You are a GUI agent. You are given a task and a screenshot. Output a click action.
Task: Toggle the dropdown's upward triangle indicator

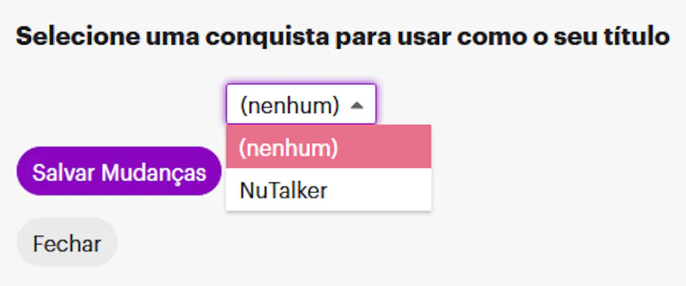tap(356, 106)
